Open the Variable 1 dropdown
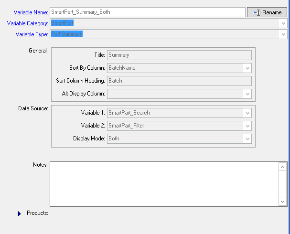This screenshot has height=234, width=290. tap(247, 113)
